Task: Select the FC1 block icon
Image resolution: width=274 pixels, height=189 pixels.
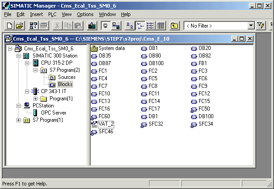Action: (x=94, y=71)
